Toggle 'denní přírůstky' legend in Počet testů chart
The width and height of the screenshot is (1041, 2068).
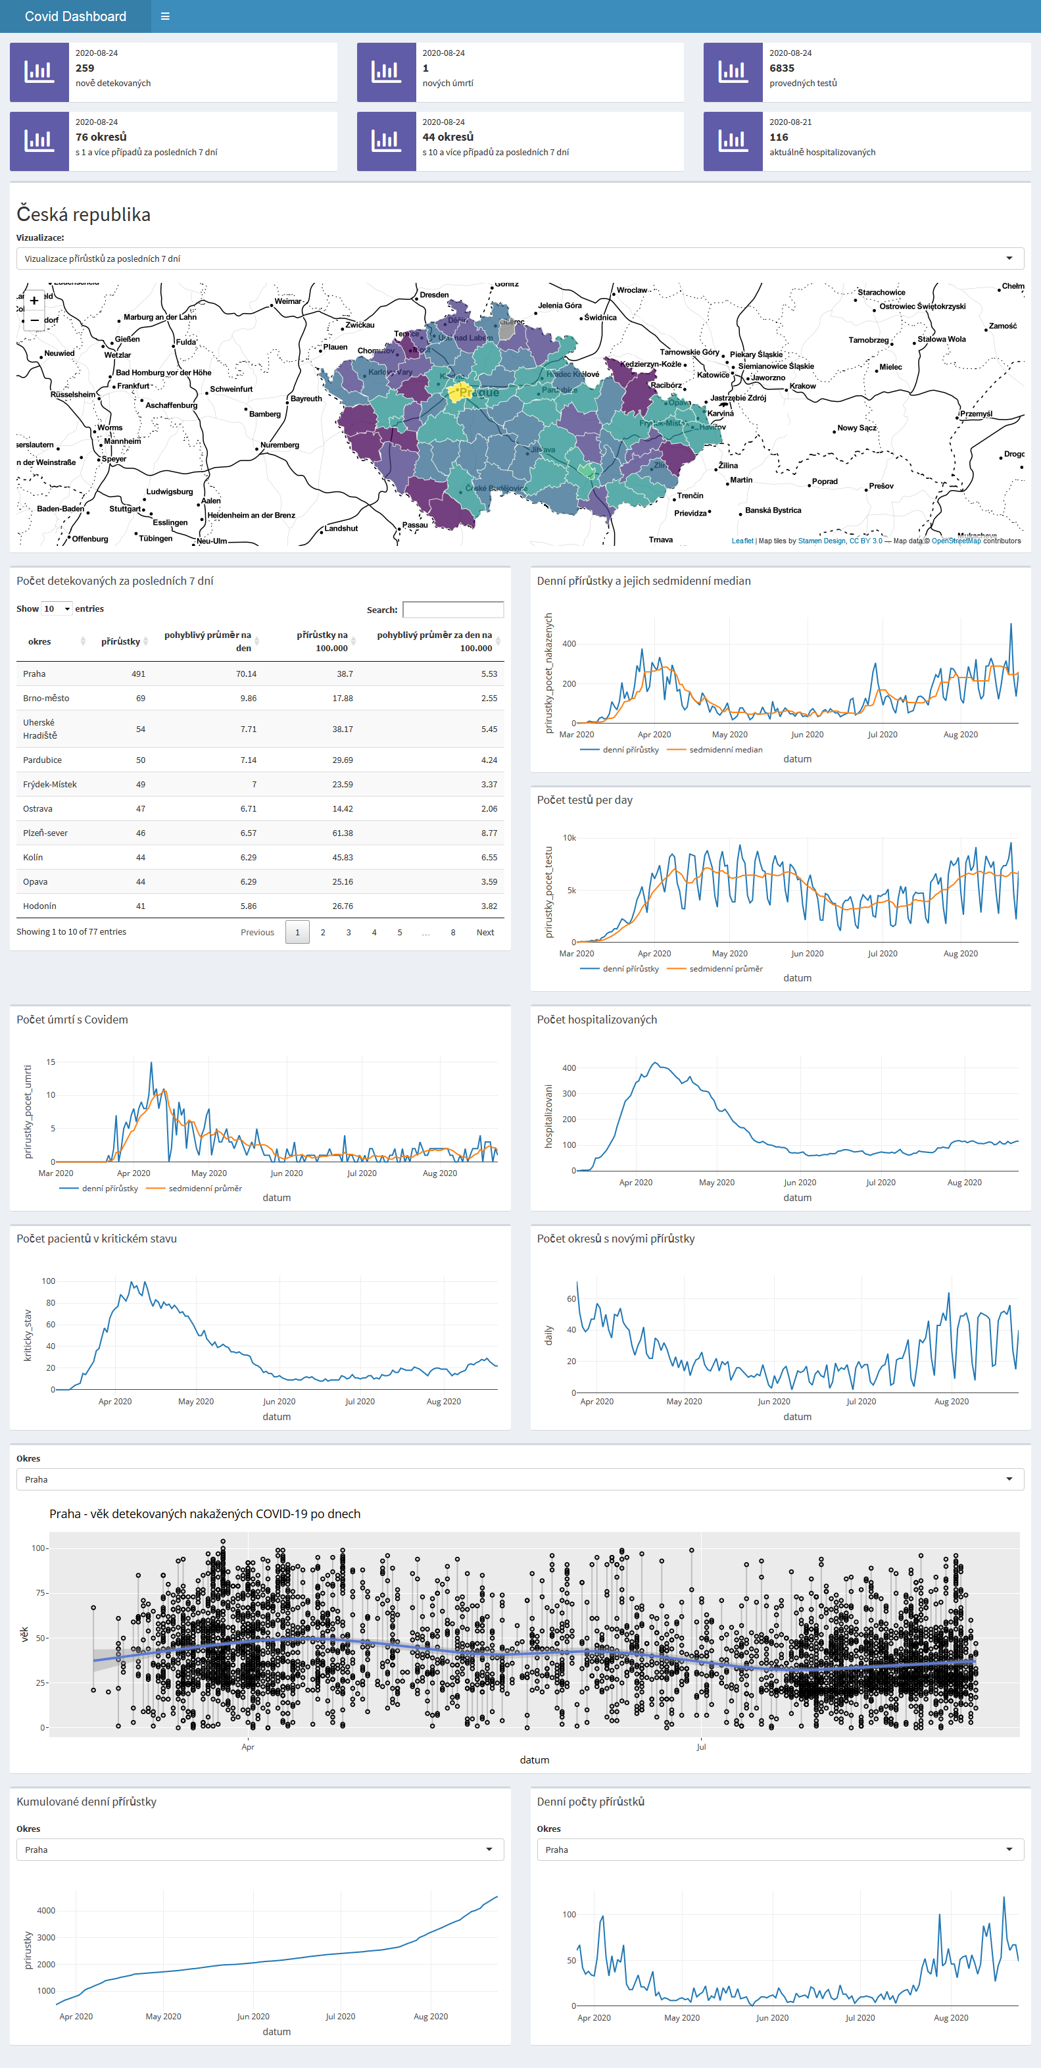[619, 969]
